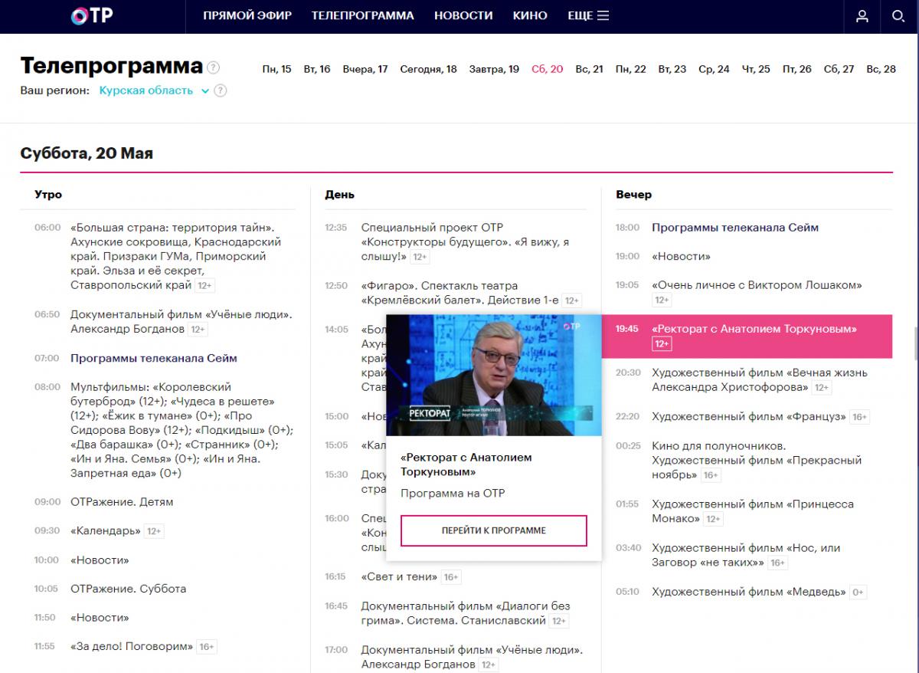
Task: Select date Сб, 20
Action: click(x=547, y=69)
